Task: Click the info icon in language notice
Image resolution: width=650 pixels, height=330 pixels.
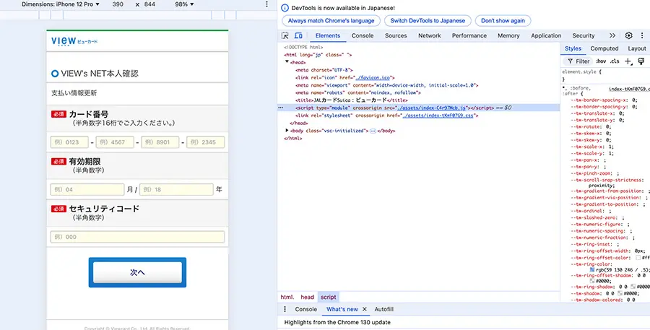Action: click(285, 8)
